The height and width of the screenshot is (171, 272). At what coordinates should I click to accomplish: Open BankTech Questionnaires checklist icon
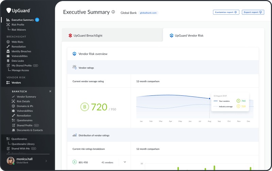[x=13, y=120]
